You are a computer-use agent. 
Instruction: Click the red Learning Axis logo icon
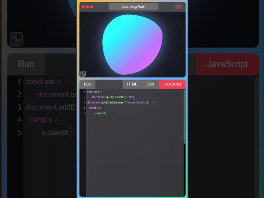tap(178, 7)
